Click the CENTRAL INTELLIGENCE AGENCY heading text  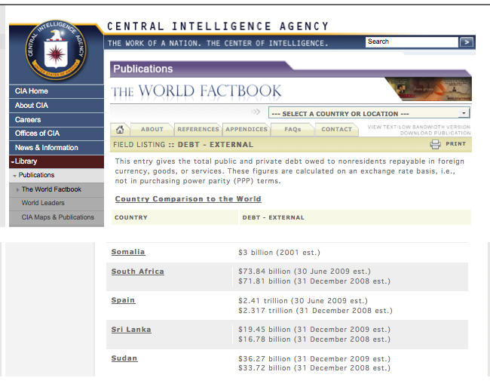click(x=218, y=26)
